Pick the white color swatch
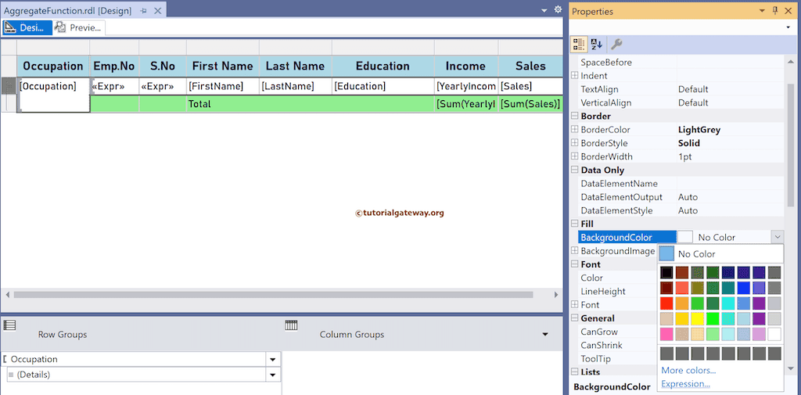The image size is (801, 395). [774, 334]
